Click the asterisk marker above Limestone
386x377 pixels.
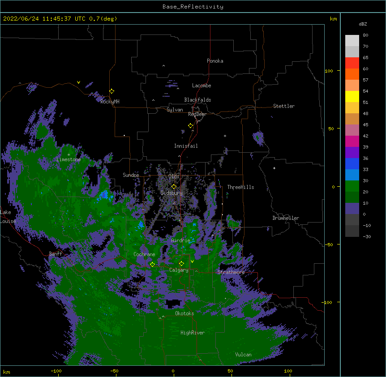[69, 155]
